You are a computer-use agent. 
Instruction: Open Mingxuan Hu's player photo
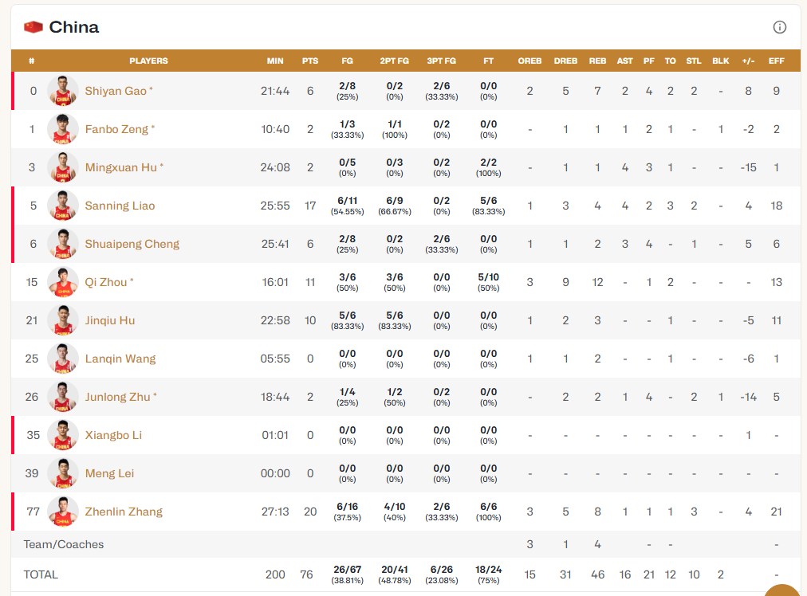(63, 167)
